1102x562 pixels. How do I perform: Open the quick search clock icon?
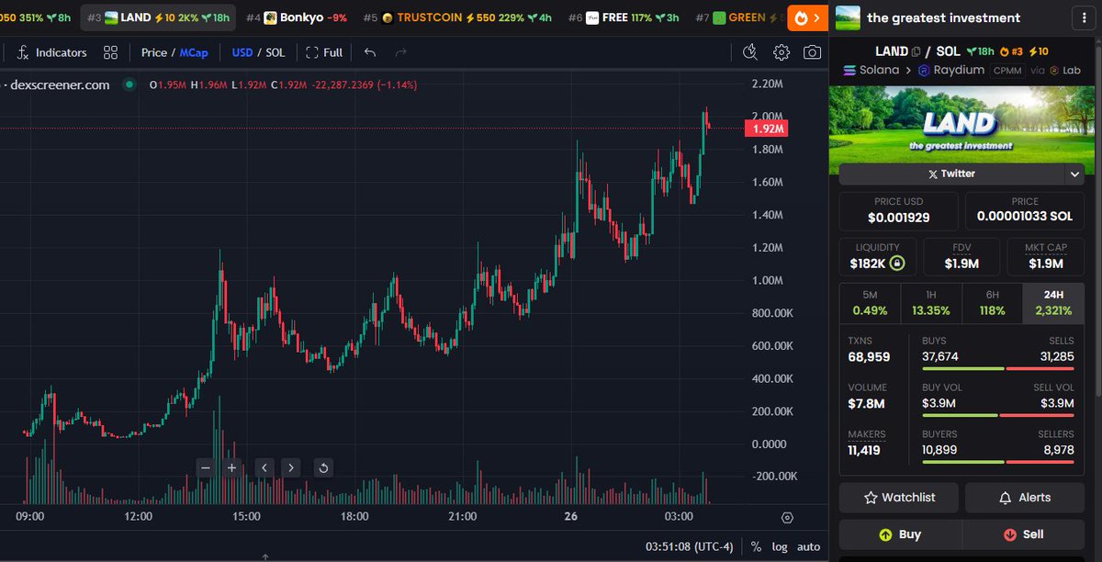[750, 52]
